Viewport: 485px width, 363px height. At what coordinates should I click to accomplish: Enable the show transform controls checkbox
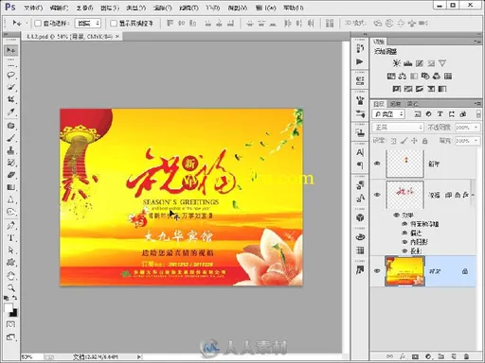click(x=114, y=23)
